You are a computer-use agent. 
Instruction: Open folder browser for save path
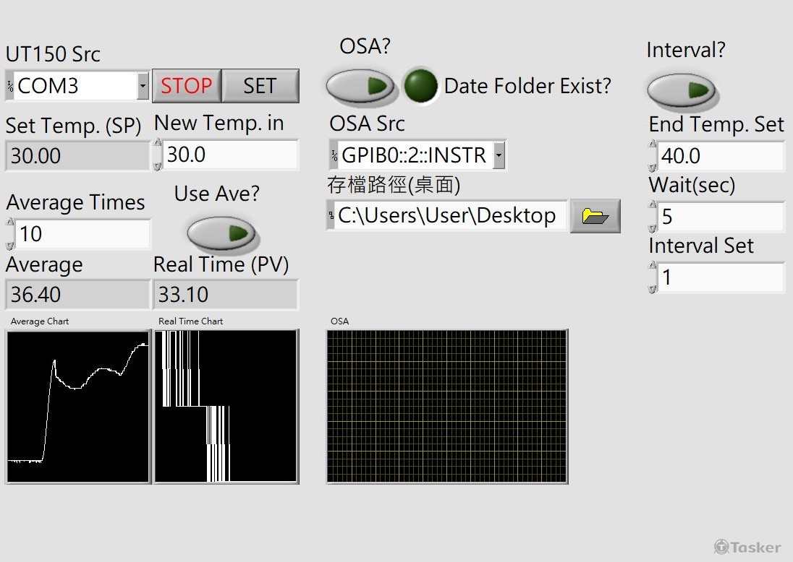tap(595, 216)
